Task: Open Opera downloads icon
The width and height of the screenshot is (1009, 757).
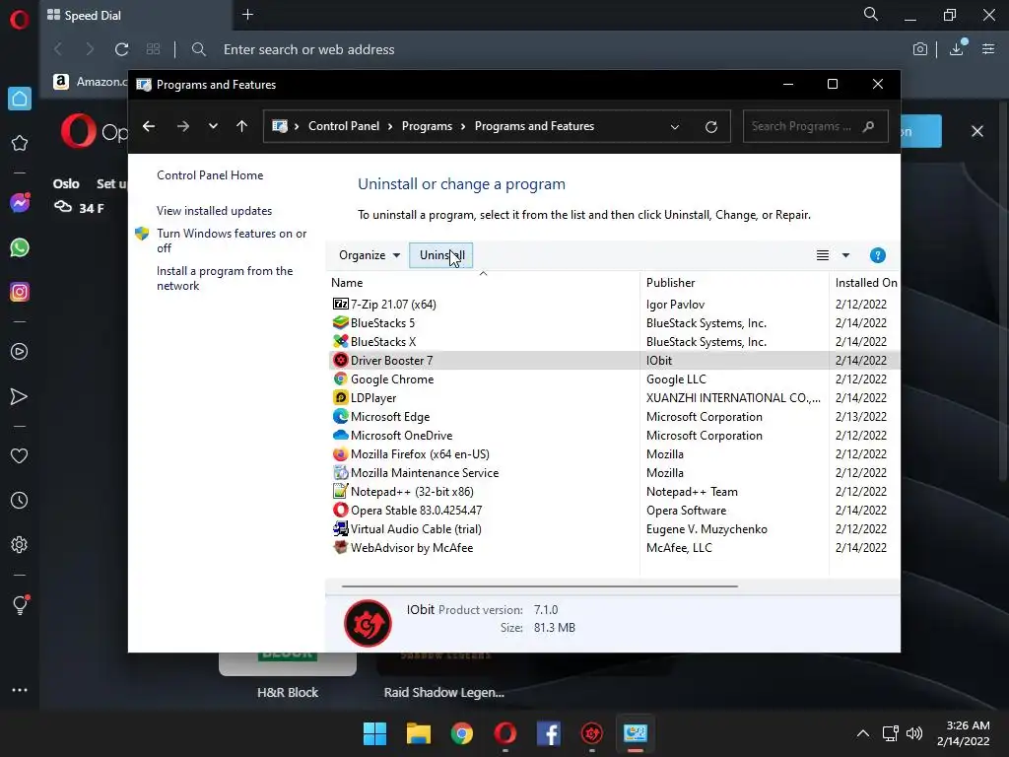Action: click(x=957, y=48)
